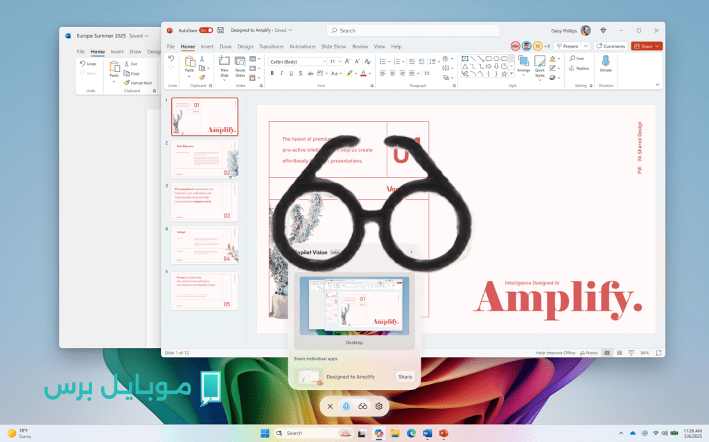709x442 pixels.
Task: Select slide 3 thumbnail
Action: point(204,202)
